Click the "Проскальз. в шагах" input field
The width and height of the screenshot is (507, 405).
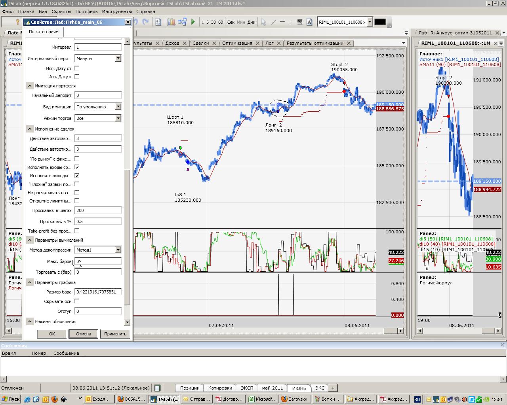[98, 210]
